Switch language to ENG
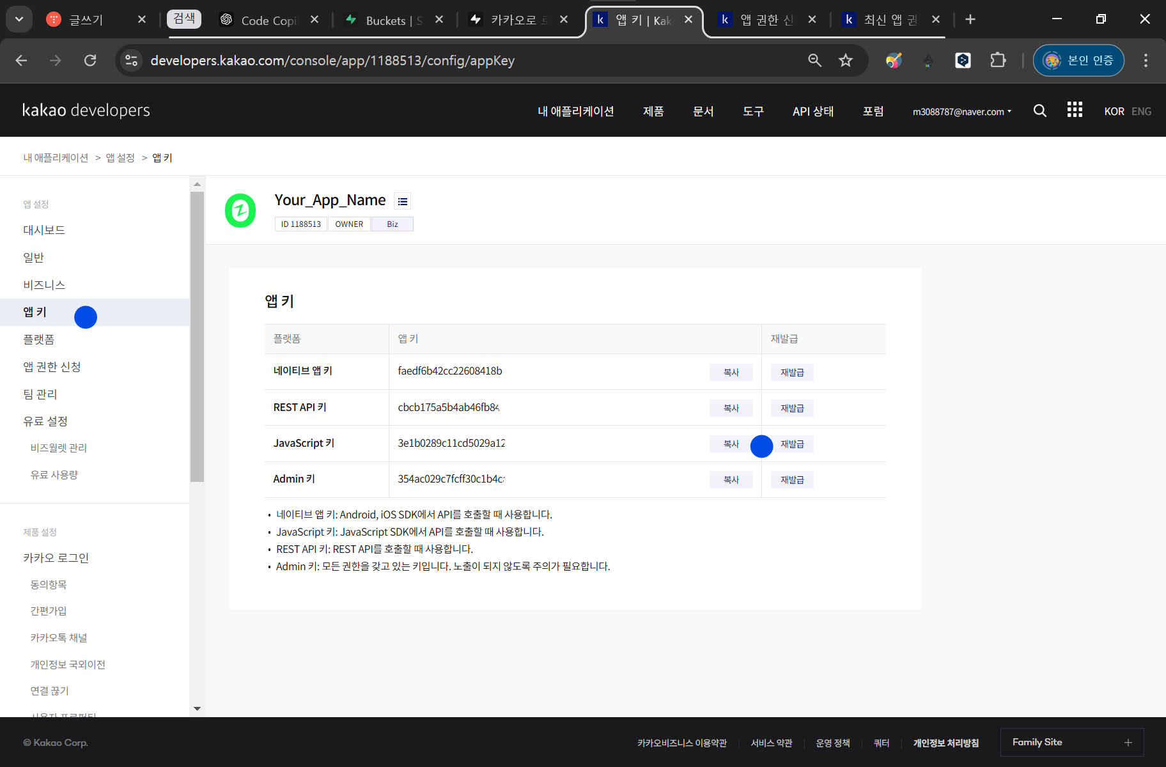The image size is (1166, 767). point(1141,111)
